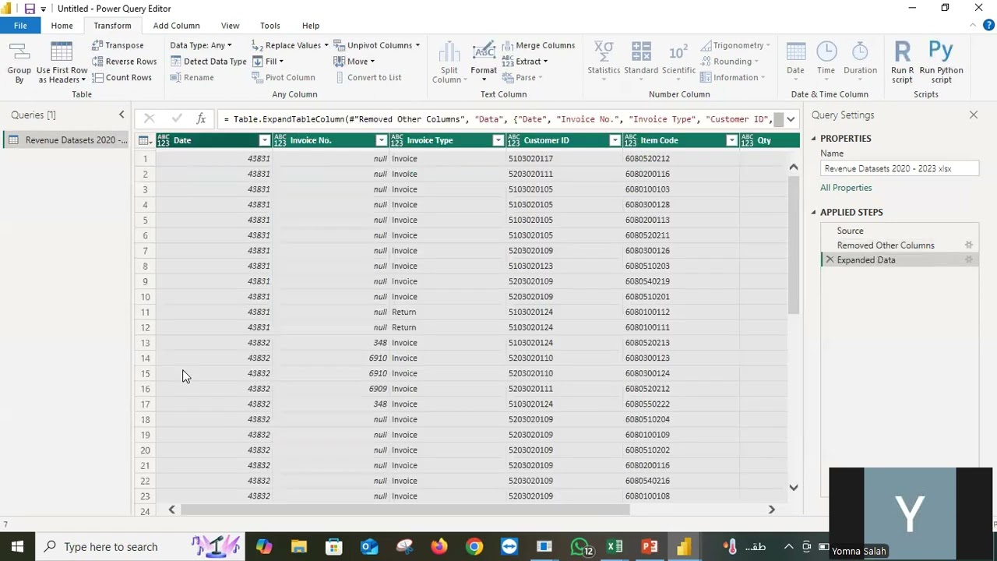
Task: Click Reverse Rows
Action: [x=124, y=62]
